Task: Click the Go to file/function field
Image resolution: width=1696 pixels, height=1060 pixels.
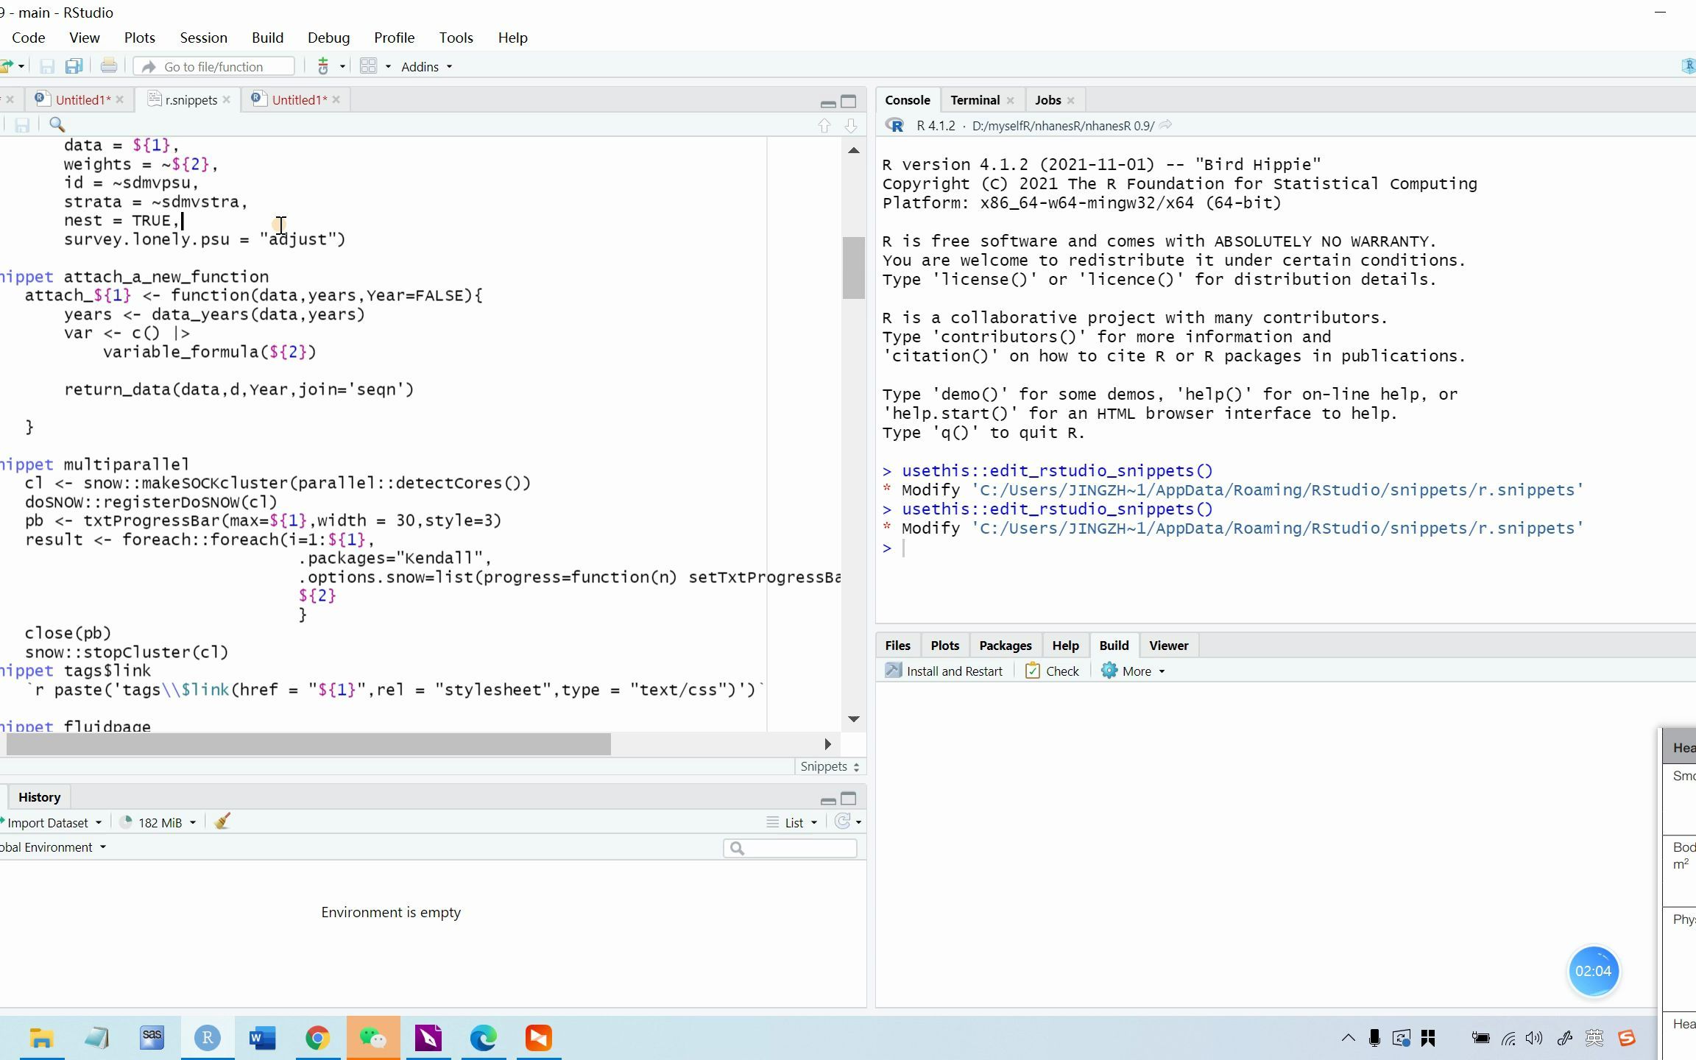Action: click(213, 67)
